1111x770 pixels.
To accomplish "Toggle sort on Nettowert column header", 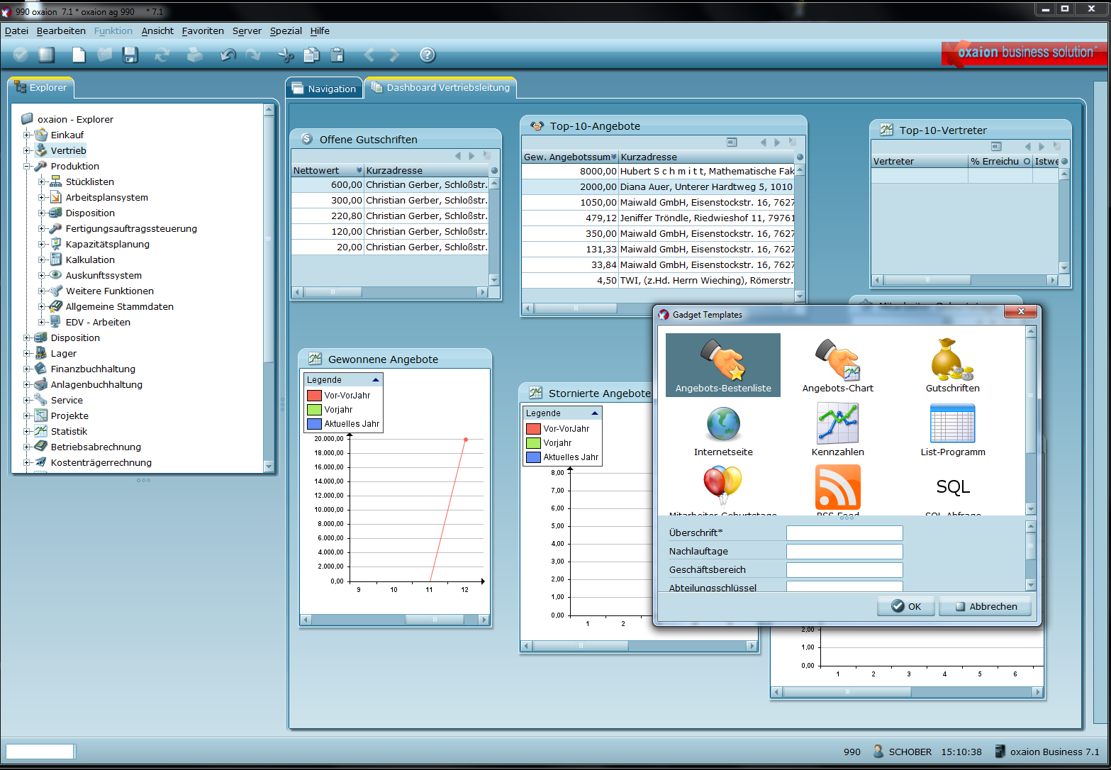I will [326, 171].
